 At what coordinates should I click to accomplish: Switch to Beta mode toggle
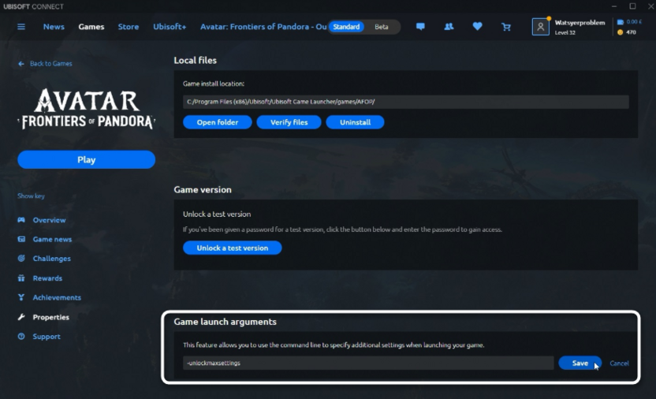(381, 27)
